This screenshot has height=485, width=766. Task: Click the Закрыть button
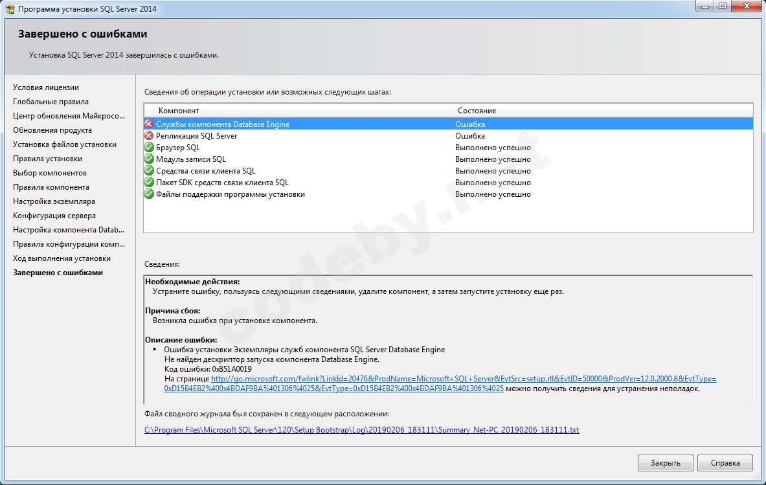665,463
